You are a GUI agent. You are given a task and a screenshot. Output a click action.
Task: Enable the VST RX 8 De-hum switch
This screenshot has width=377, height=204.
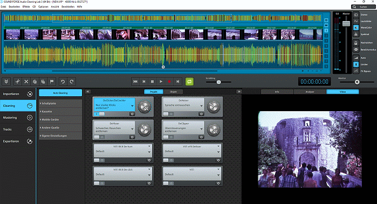click(99, 160)
